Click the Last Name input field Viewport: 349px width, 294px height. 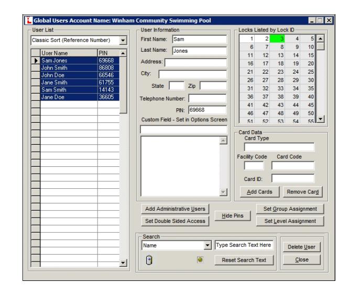200,51
